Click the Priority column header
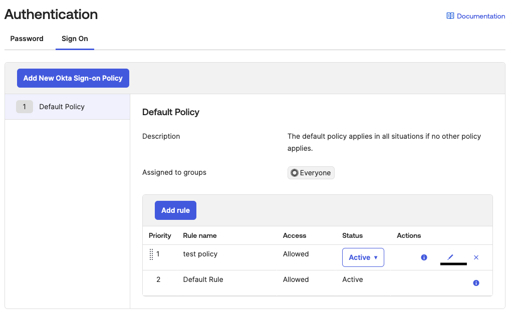 160,235
